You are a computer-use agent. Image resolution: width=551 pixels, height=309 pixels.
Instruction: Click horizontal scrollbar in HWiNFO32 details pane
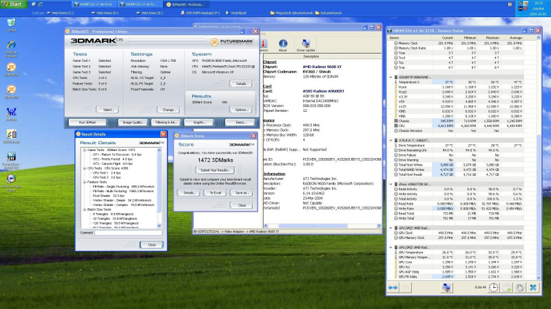tap(313, 226)
